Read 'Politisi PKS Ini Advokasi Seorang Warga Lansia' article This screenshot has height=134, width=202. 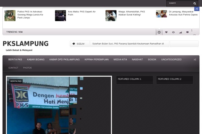(30, 15)
